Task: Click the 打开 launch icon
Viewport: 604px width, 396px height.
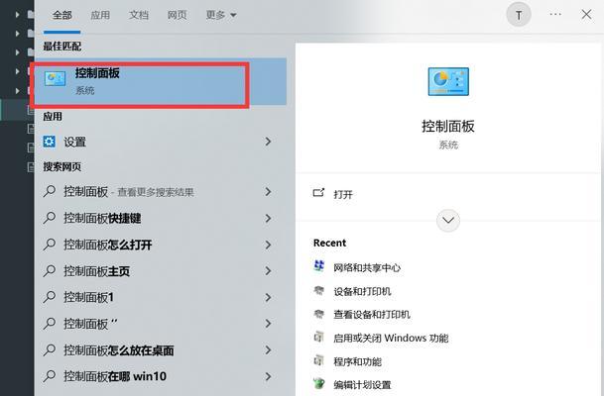Action: pyautogui.click(x=318, y=192)
